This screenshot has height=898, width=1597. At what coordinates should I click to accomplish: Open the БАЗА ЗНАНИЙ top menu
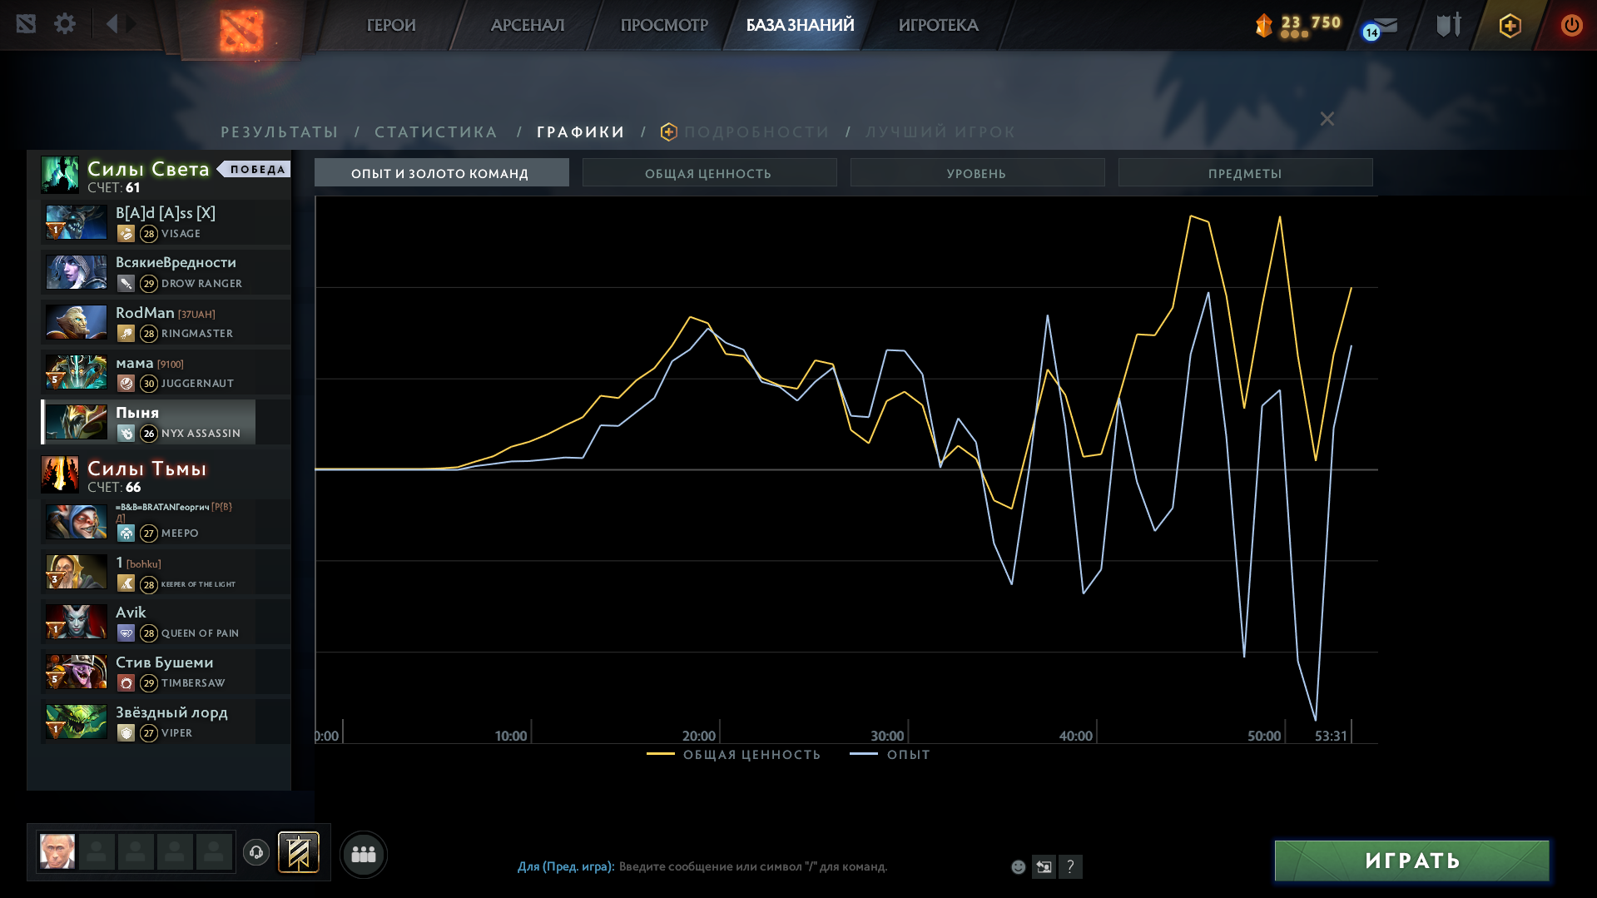pyautogui.click(x=800, y=25)
